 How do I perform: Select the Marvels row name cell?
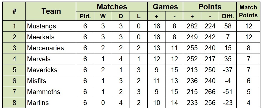[x=51, y=59]
